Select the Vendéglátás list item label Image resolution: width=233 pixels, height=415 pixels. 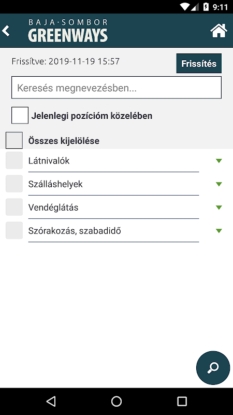pyautogui.click(x=53, y=208)
